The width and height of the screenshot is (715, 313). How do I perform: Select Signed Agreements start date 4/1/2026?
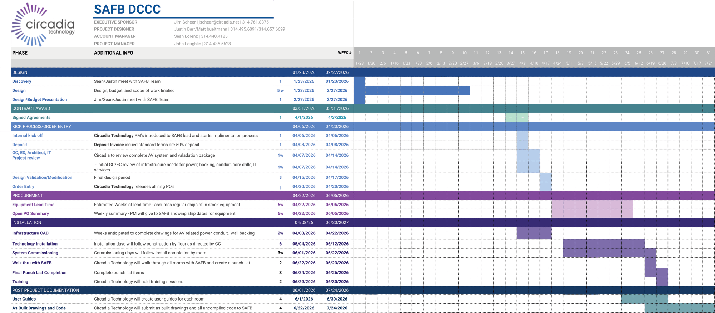click(x=304, y=117)
